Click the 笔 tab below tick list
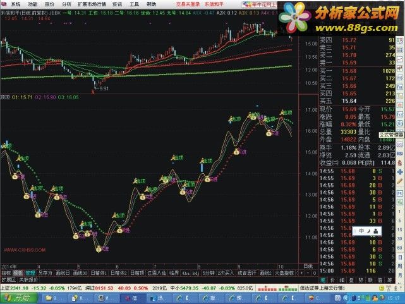The height and width of the screenshot is (304, 405). click(x=323, y=280)
